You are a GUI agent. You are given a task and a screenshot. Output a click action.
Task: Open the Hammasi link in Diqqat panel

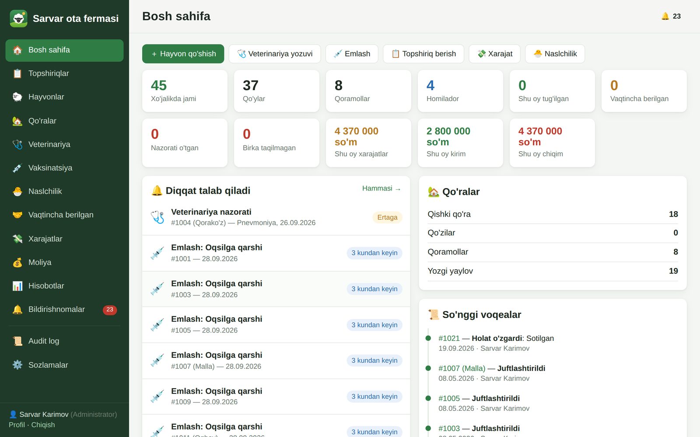(x=381, y=188)
